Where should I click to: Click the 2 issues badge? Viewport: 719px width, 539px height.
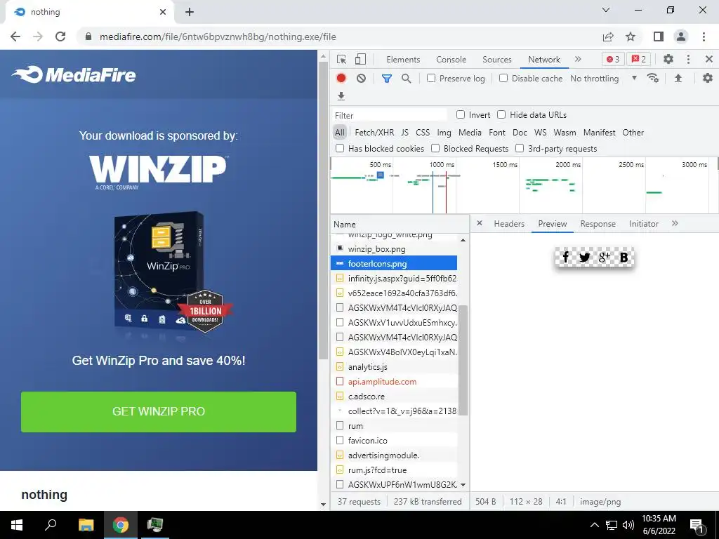(639, 59)
